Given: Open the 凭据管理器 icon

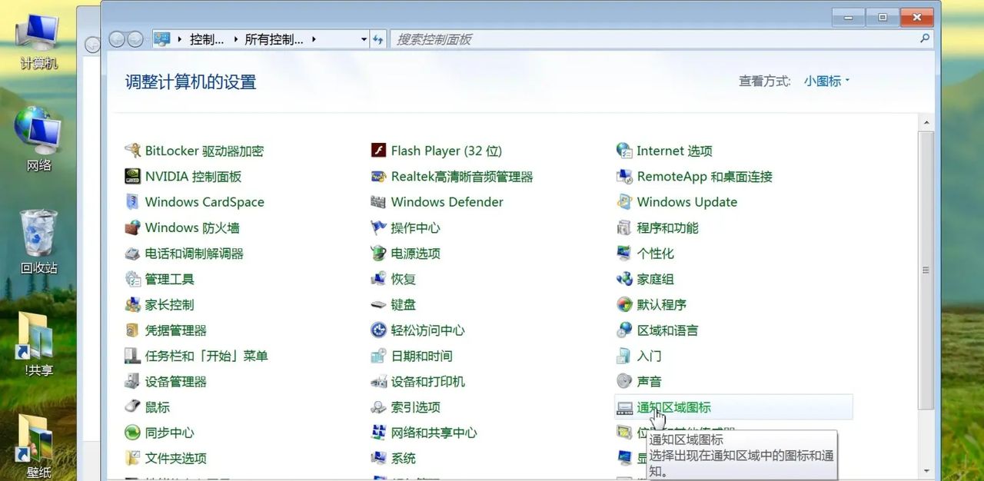Looking at the screenshot, I should 132,330.
